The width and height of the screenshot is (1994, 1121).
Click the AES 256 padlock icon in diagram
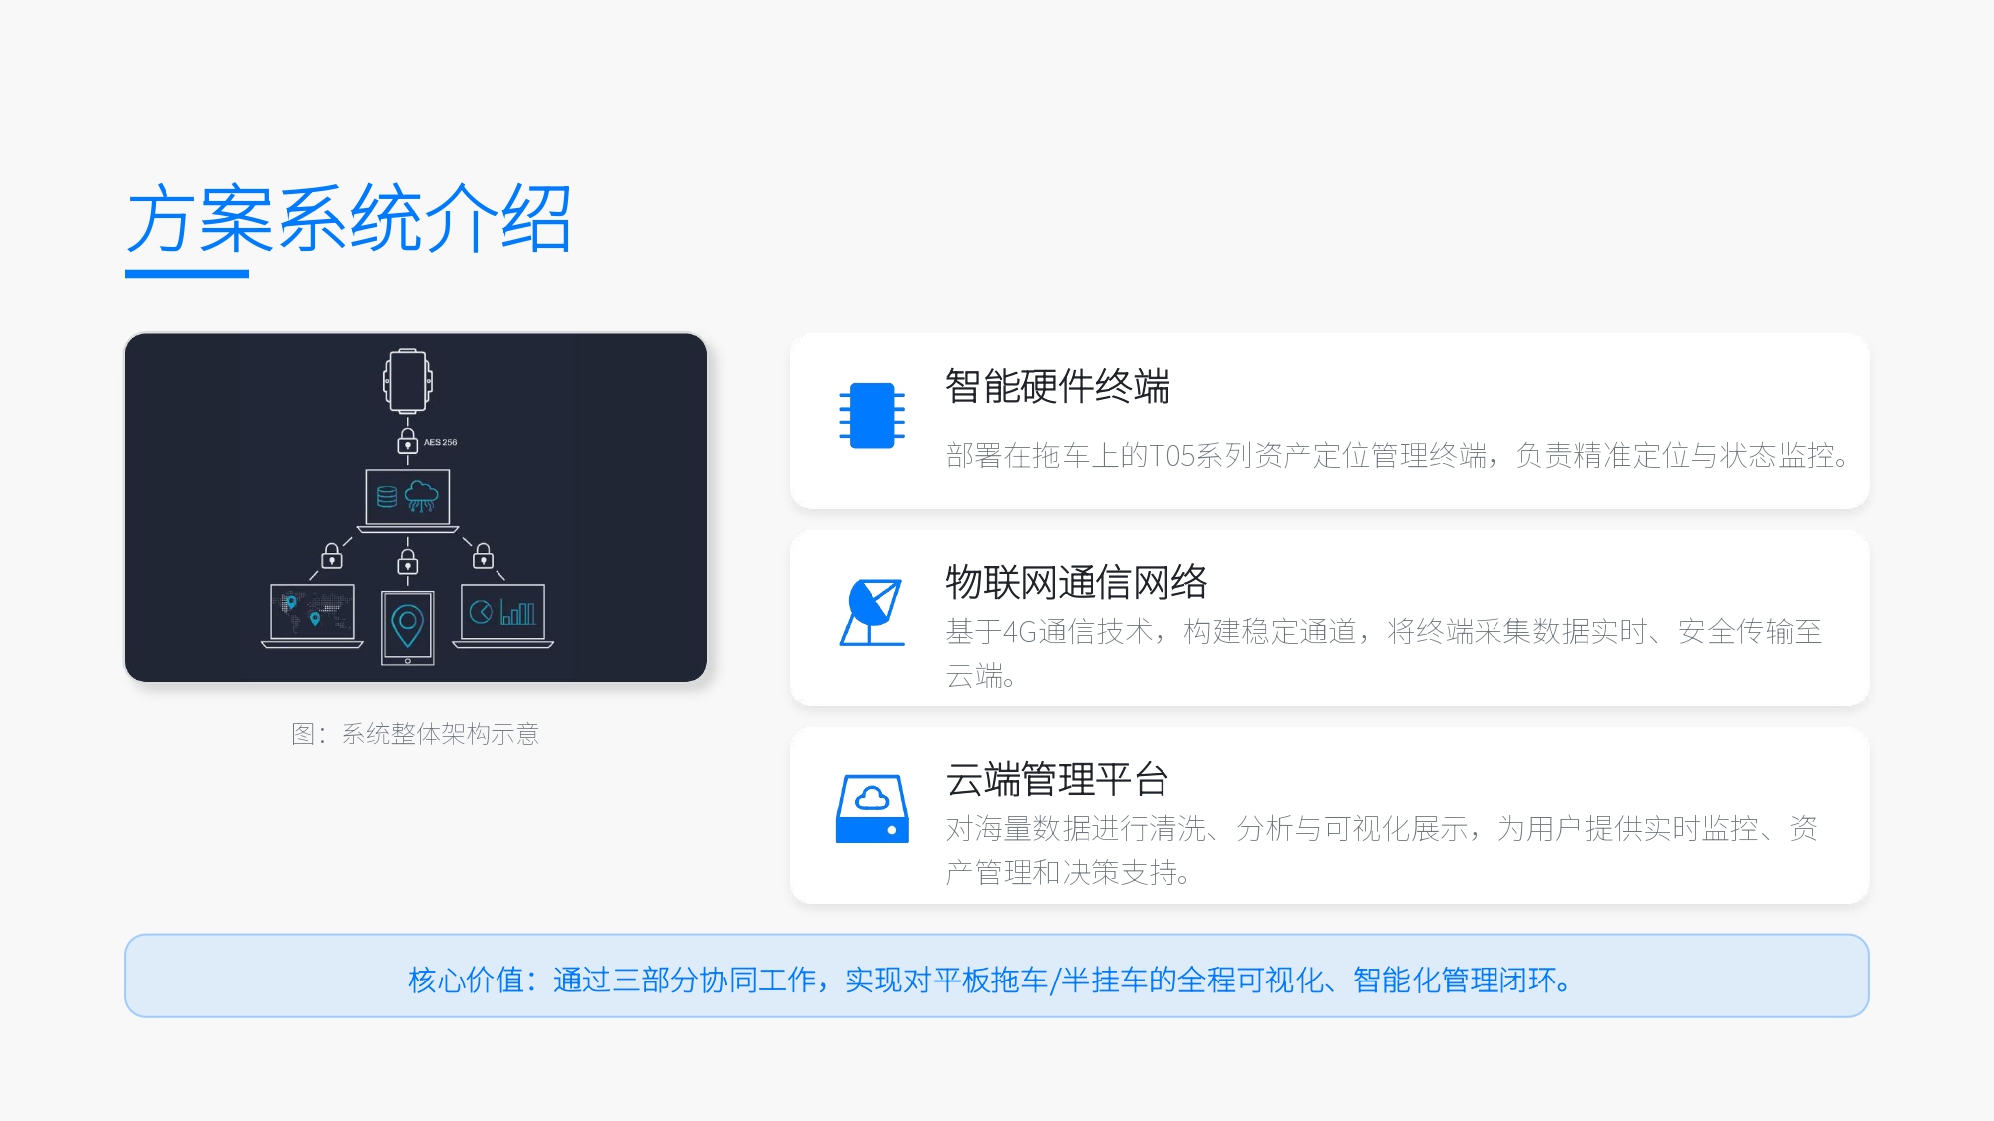[407, 444]
